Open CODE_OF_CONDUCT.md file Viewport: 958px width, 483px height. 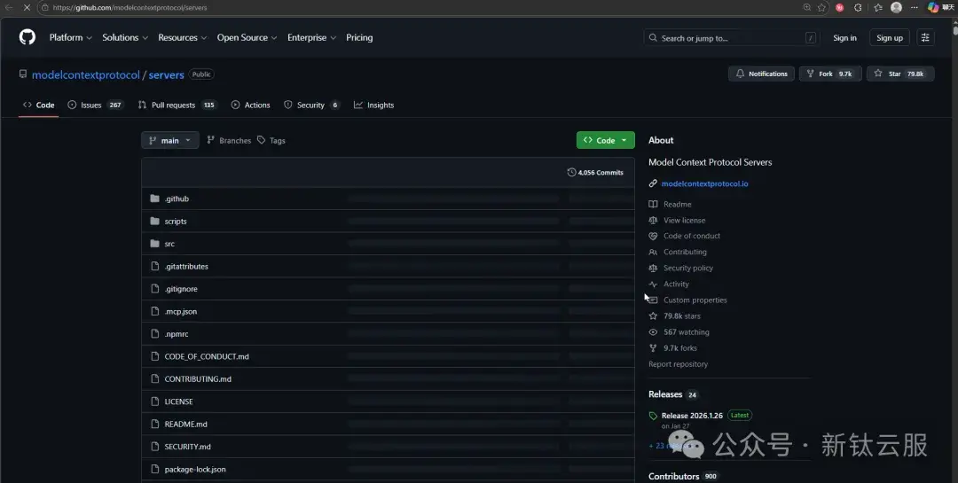coord(207,356)
